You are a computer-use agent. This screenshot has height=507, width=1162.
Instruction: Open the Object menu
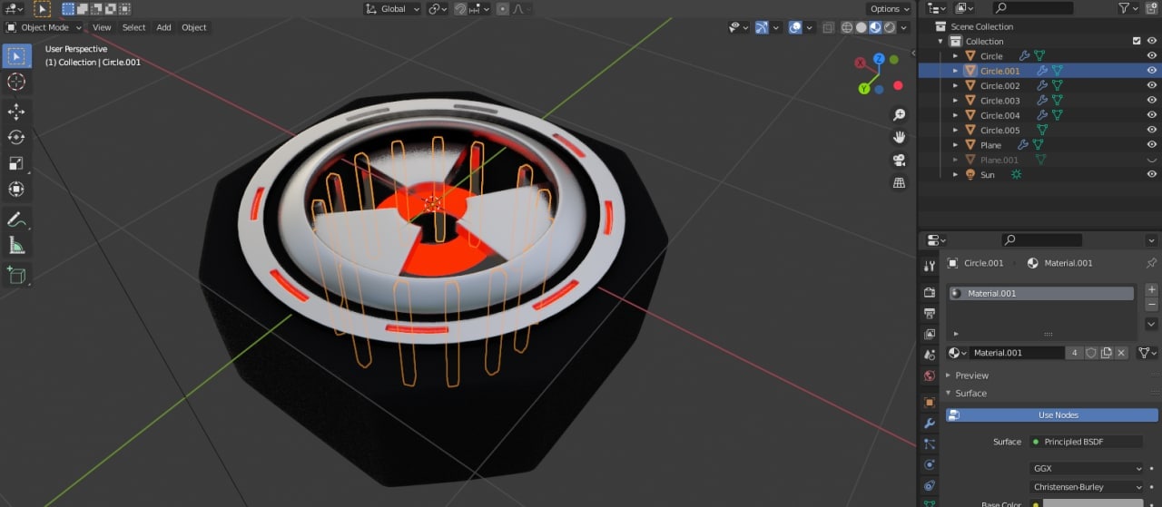tap(194, 27)
